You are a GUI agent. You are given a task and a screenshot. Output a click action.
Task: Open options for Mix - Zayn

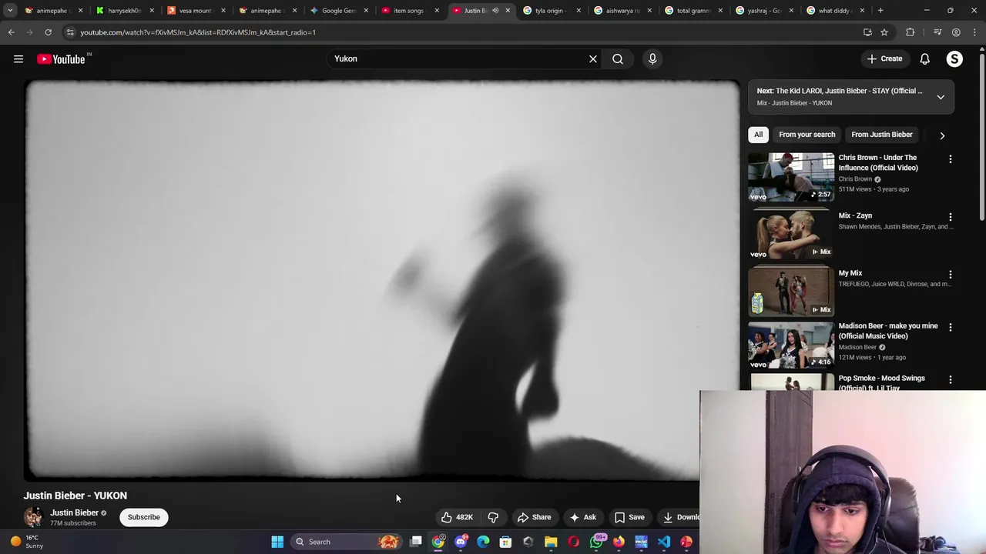(951, 217)
